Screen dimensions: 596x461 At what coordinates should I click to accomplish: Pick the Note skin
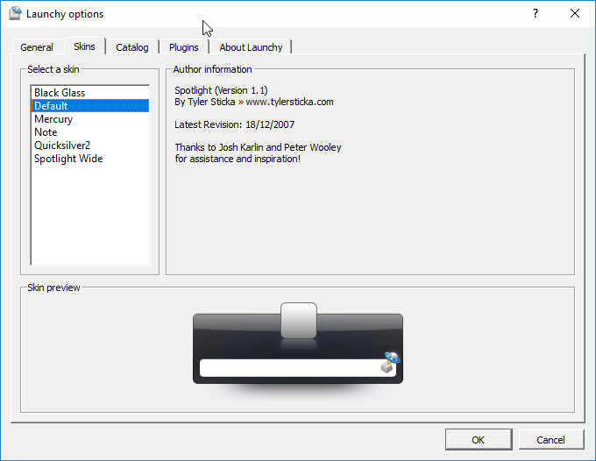pyautogui.click(x=90, y=132)
